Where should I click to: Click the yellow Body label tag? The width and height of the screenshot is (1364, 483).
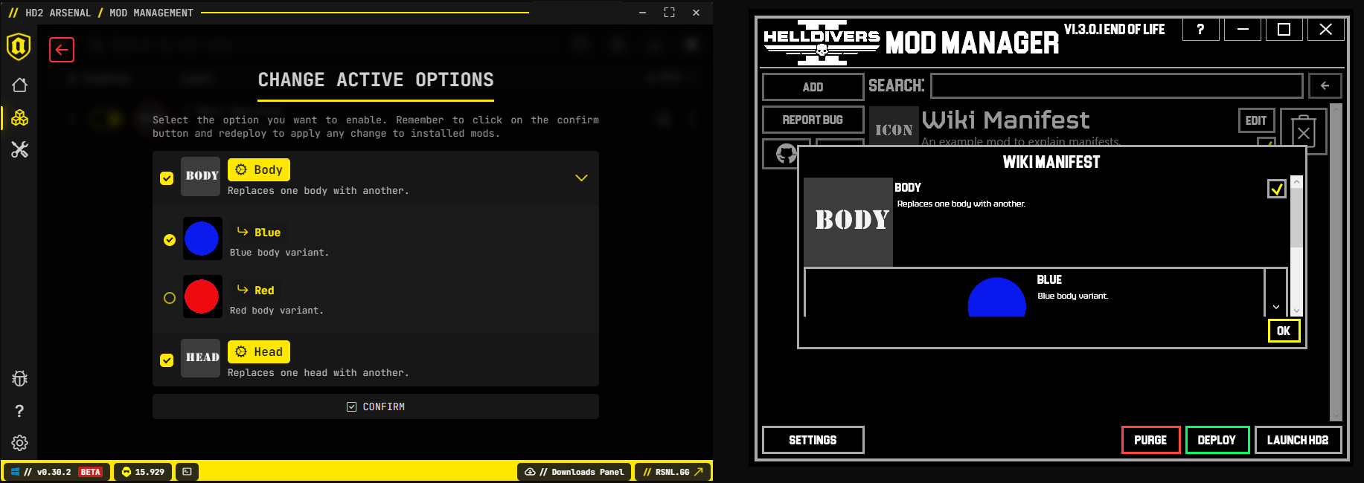(x=259, y=169)
